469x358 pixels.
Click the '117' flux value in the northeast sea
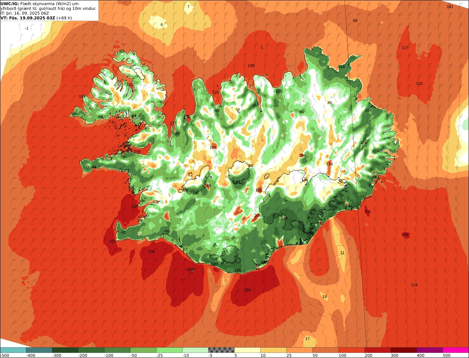coord(405,48)
